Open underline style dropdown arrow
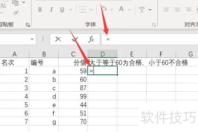 (x=71, y=10)
